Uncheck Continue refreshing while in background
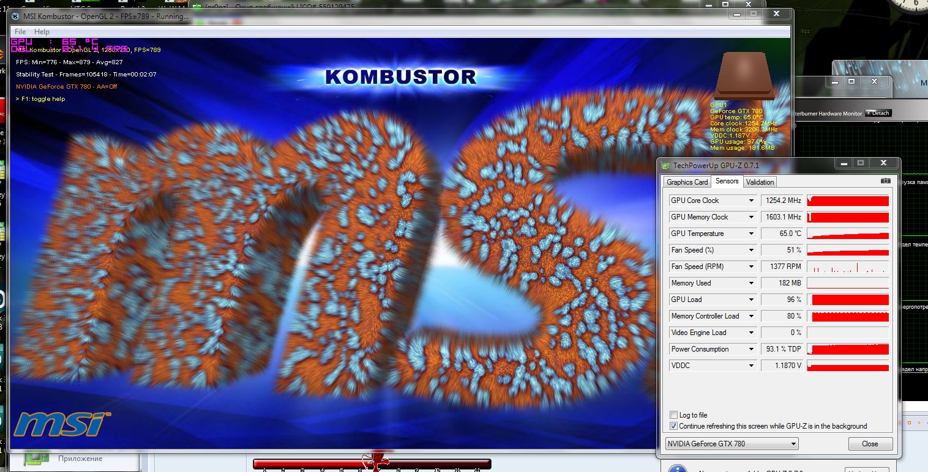The image size is (928, 472). click(x=674, y=426)
